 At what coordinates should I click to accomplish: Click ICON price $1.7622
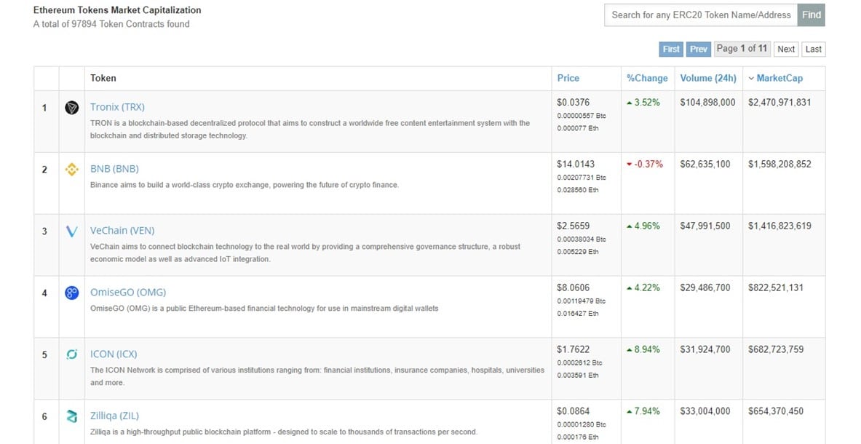click(573, 349)
